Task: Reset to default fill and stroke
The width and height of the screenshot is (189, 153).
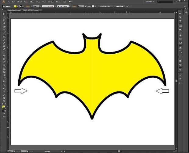Action: point(3,105)
